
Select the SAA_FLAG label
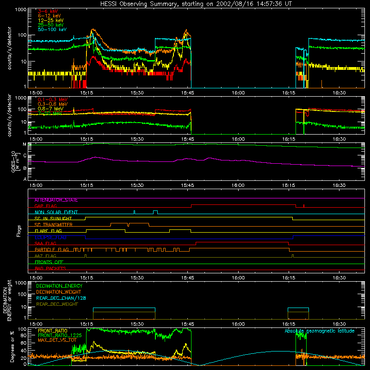(45, 243)
